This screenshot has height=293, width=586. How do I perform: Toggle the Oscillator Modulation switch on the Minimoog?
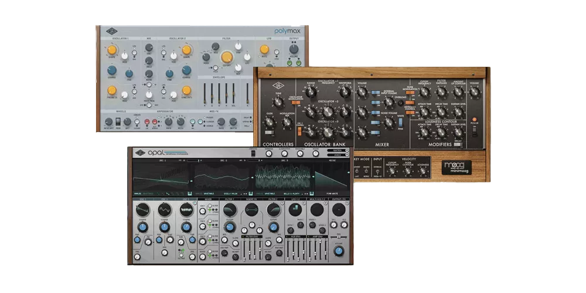[x=296, y=103]
